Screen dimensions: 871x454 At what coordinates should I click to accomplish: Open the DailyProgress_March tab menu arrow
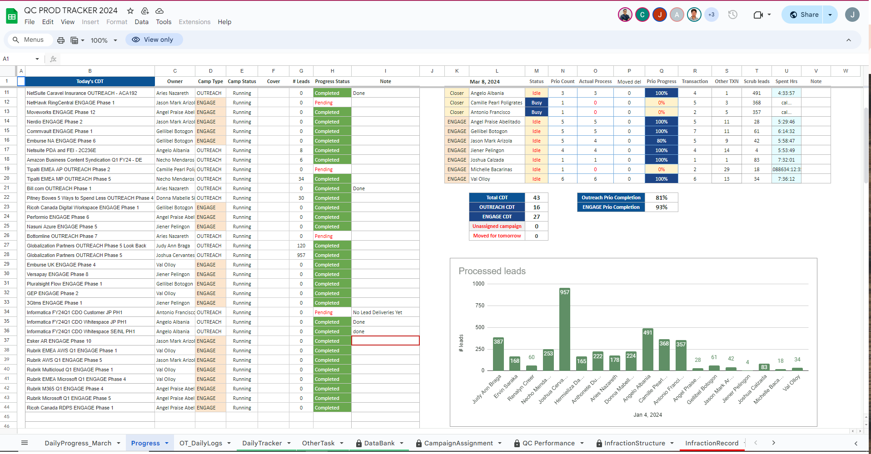(x=119, y=443)
